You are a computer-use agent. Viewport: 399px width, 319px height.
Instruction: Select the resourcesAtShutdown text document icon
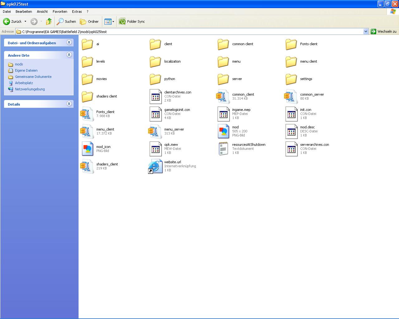click(223, 149)
